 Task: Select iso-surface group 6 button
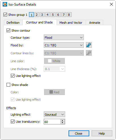58,15
